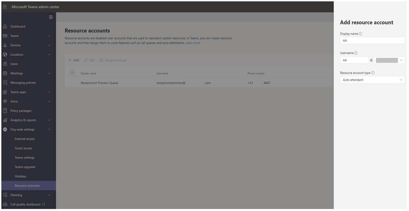Collapse sidebar with hamburger menu icon
The image size is (409, 211).
point(51,17)
